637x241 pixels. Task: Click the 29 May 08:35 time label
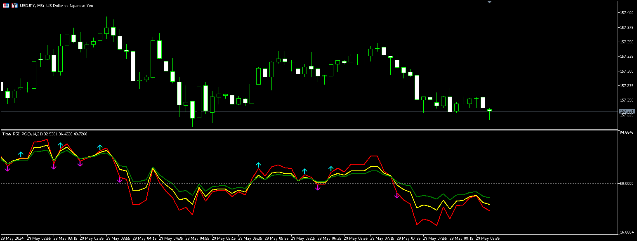pyautogui.click(x=488, y=238)
